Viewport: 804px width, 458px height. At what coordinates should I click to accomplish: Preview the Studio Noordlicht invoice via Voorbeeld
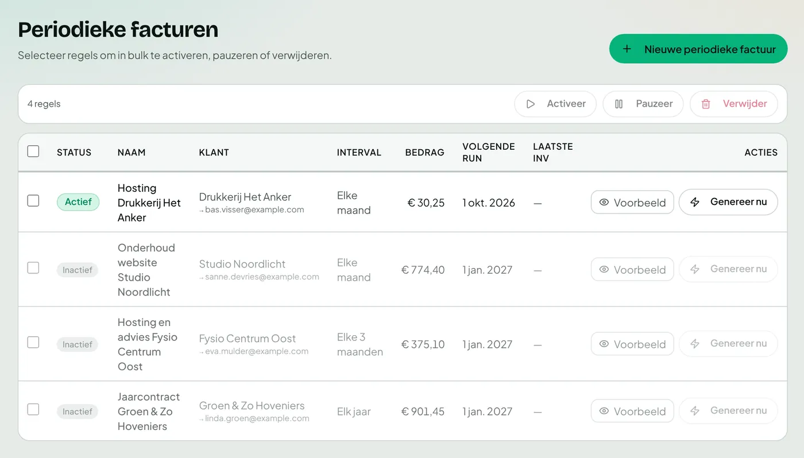(632, 269)
